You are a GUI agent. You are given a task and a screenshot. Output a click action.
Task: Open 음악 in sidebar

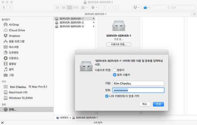pyautogui.click(x=9, y=69)
